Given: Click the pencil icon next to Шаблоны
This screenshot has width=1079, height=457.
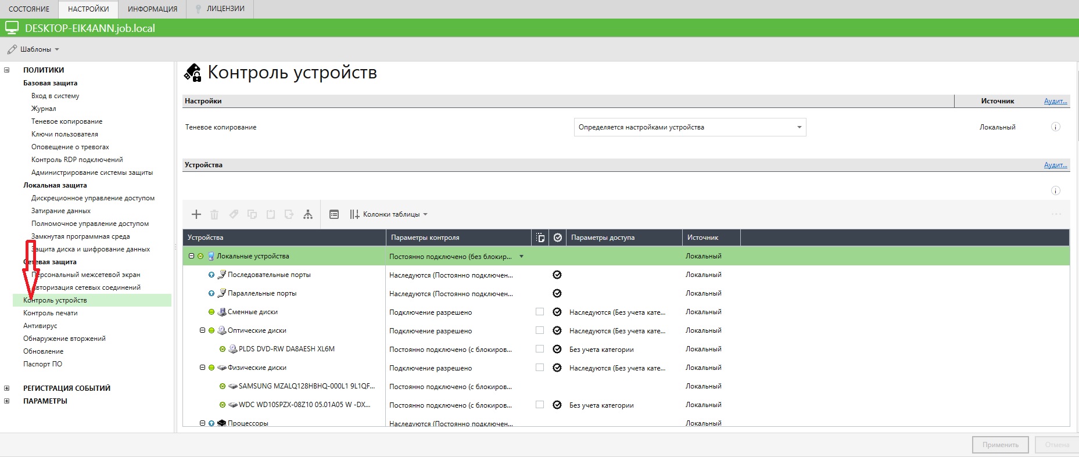Looking at the screenshot, I should 12,49.
